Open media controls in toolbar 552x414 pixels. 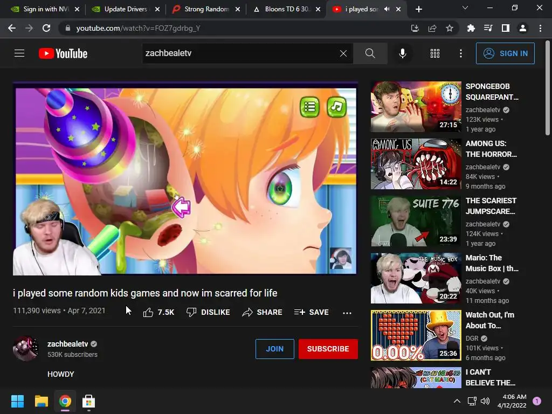488,28
